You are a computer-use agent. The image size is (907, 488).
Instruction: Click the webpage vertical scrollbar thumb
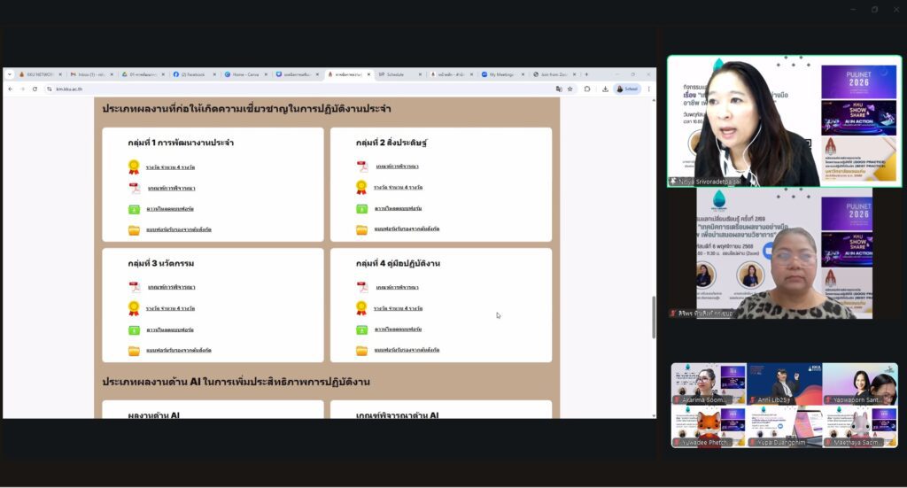tap(654, 316)
